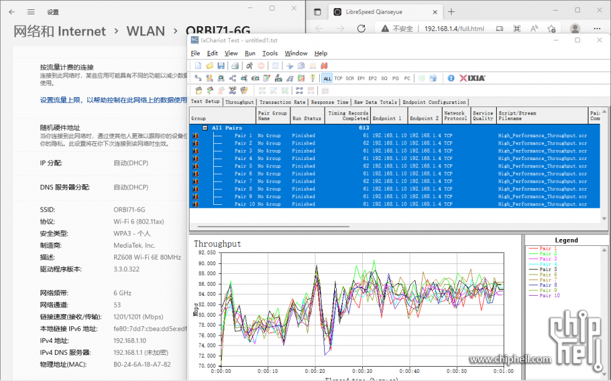Save the IxChariot test with floppy icon
Image resolution: width=611 pixels, height=381 pixels.
click(221, 66)
